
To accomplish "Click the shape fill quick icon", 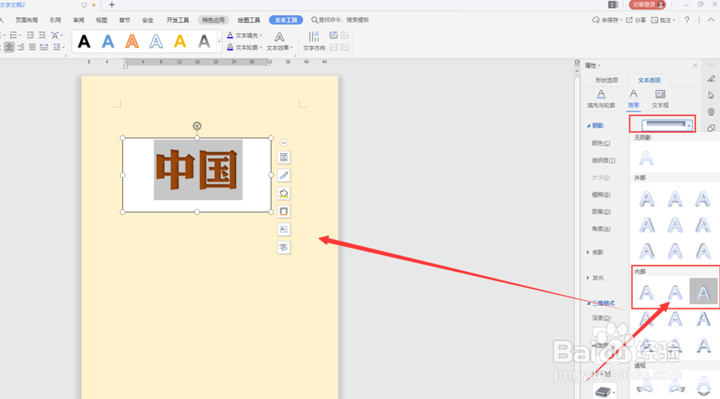I will [x=284, y=193].
